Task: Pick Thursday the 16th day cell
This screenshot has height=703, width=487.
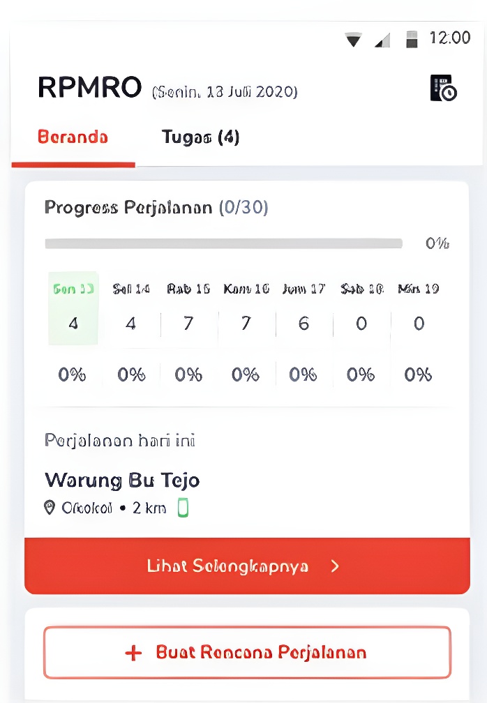Action: coord(246,309)
